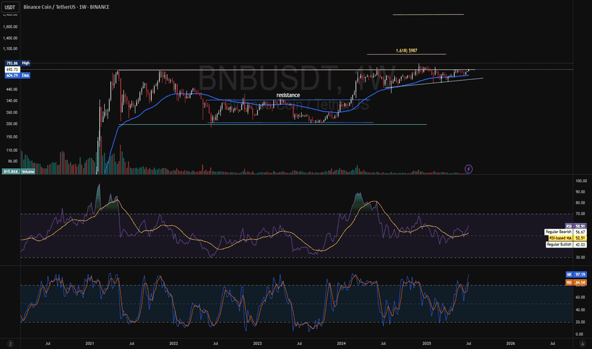This screenshot has width=592, height=349.
Task: Select the %K 97.19 stochastic label
Action: (x=576, y=275)
